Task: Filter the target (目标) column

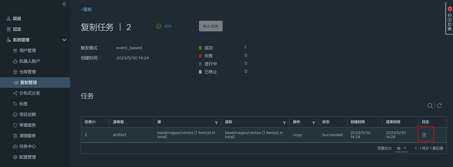Action: 284,123
